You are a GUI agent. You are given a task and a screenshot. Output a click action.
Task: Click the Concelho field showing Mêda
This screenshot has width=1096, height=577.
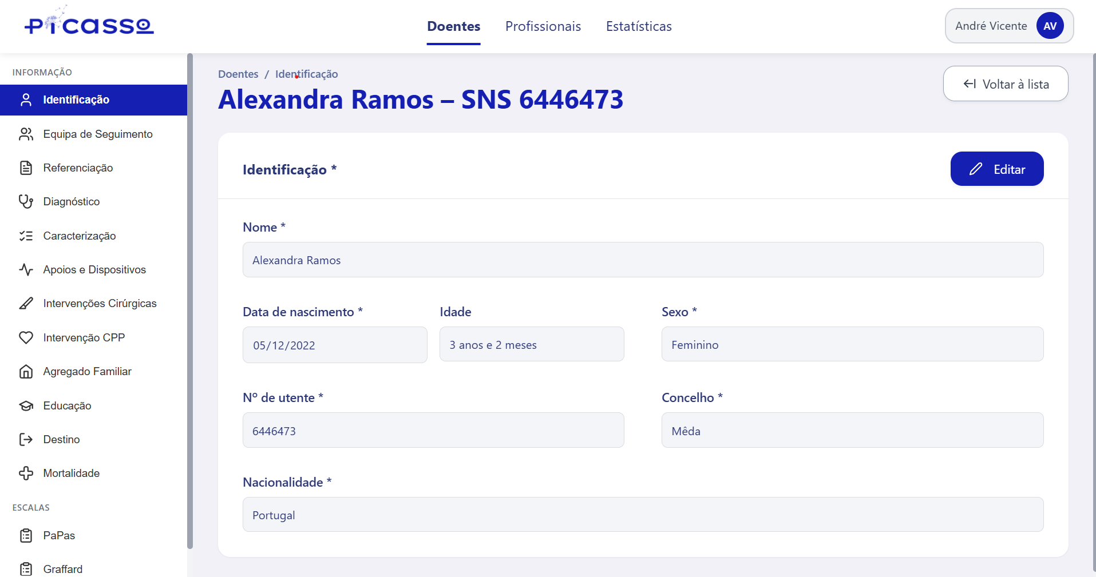(x=852, y=431)
